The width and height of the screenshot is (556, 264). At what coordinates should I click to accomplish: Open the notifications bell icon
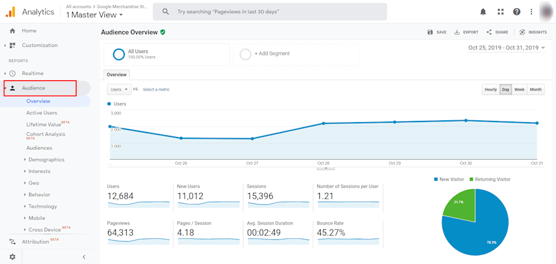coord(483,12)
